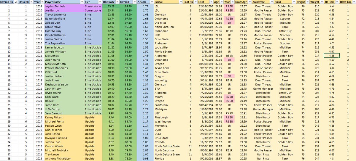Select the Bryce Young name cell

[64, 93]
